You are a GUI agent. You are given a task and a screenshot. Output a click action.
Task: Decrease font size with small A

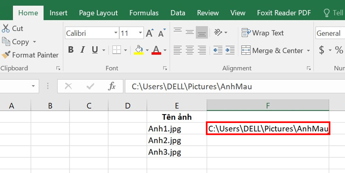pyautogui.click(x=162, y=33)
